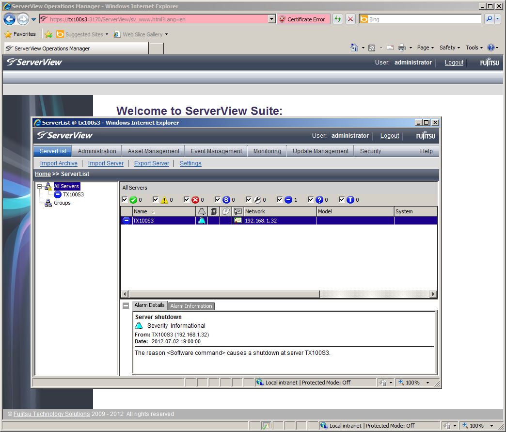Toggle the T status filter checkbox
506x432 pixels.
pyautogui.click(x=342, y=200)
